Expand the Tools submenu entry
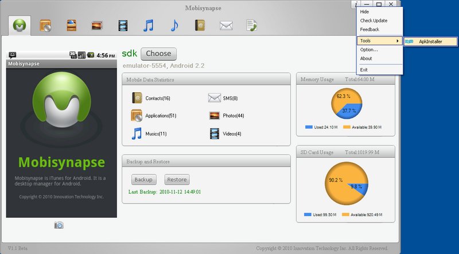Image resolution: width=459 pixels, height=254 pixels. pyautogui.click(x=378, y=41)
